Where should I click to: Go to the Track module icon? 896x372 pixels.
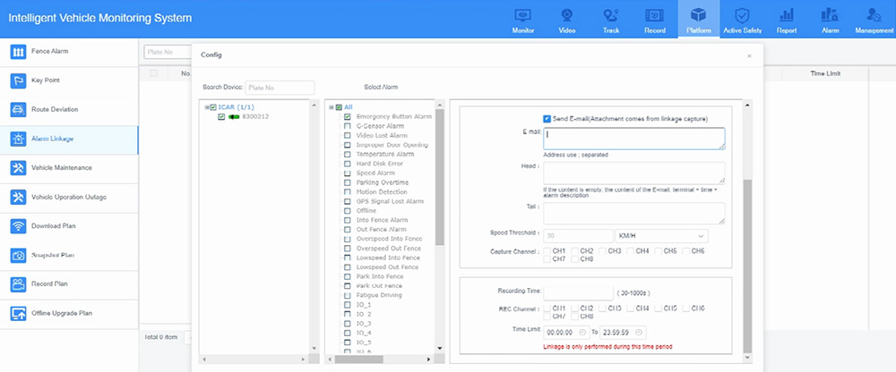(x=611, y=15)
